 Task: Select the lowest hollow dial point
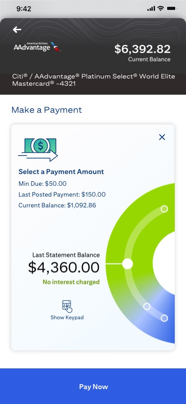click(x=164, y=318)
